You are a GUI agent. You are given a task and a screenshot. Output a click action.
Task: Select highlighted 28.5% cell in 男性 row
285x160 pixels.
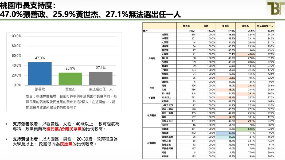(245, 86)
